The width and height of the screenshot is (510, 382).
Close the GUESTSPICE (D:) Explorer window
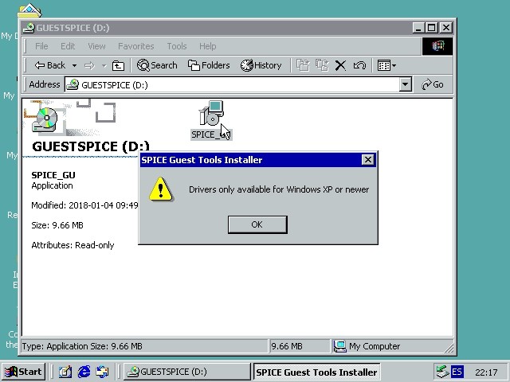(x=446, y=28)
